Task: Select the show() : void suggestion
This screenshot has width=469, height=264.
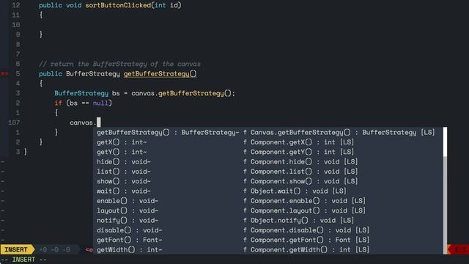Action: (268, 181)
